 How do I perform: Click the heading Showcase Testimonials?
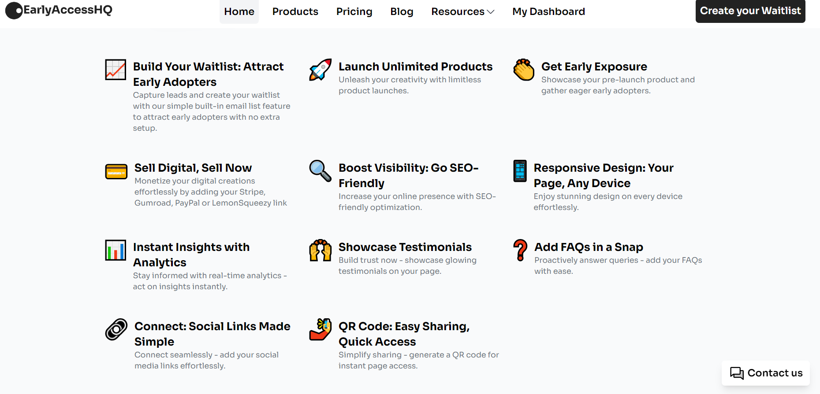(x=405, y=247)
